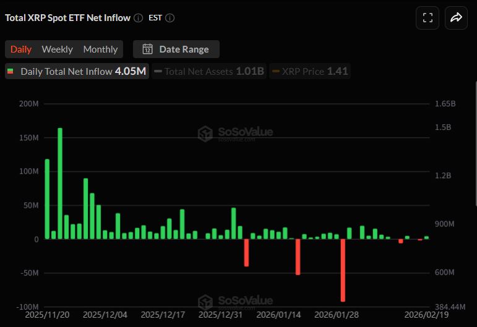Click the info icon next to EST
This screenshot has height=327, width=477.
[170, 18]
